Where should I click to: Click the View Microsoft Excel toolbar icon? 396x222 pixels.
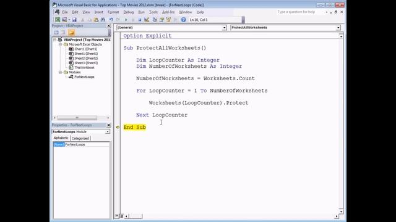click(x=58, y=20)
